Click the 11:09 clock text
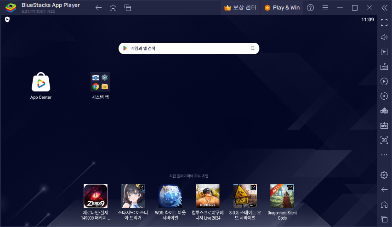 368,19
